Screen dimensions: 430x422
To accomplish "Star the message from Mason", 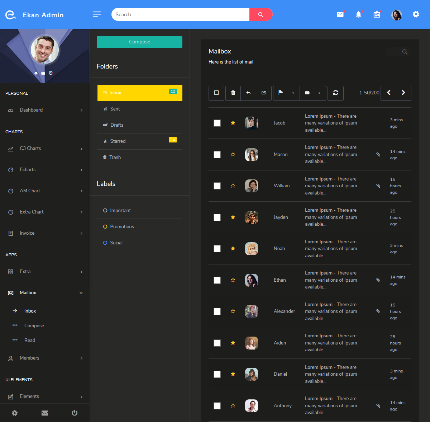I will point(233,154).
